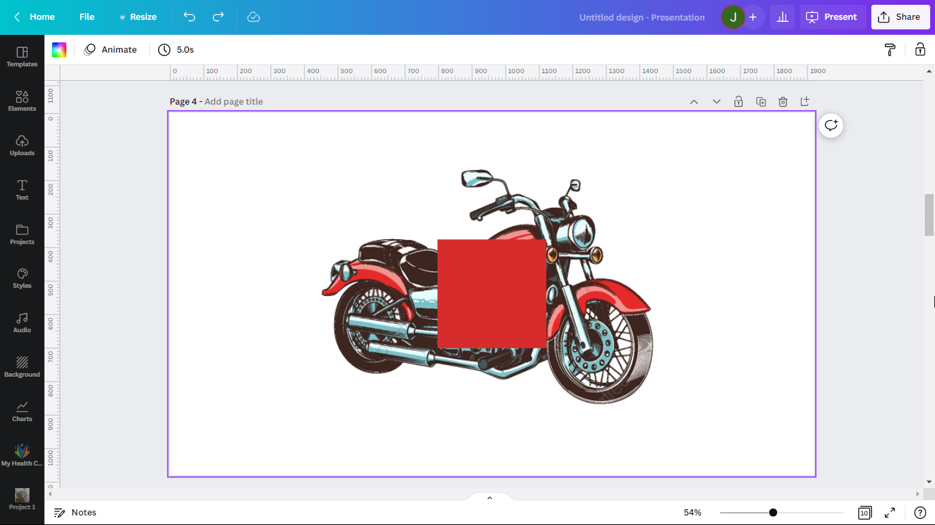The height and width of the screenshot is (525, 935).
Task: Duplicate the current page
Action: click(760, 101)
